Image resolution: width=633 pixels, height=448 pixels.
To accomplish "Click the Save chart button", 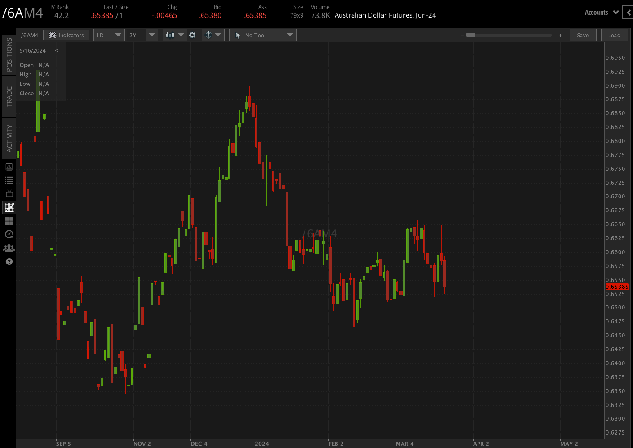I will click(583, 35).
